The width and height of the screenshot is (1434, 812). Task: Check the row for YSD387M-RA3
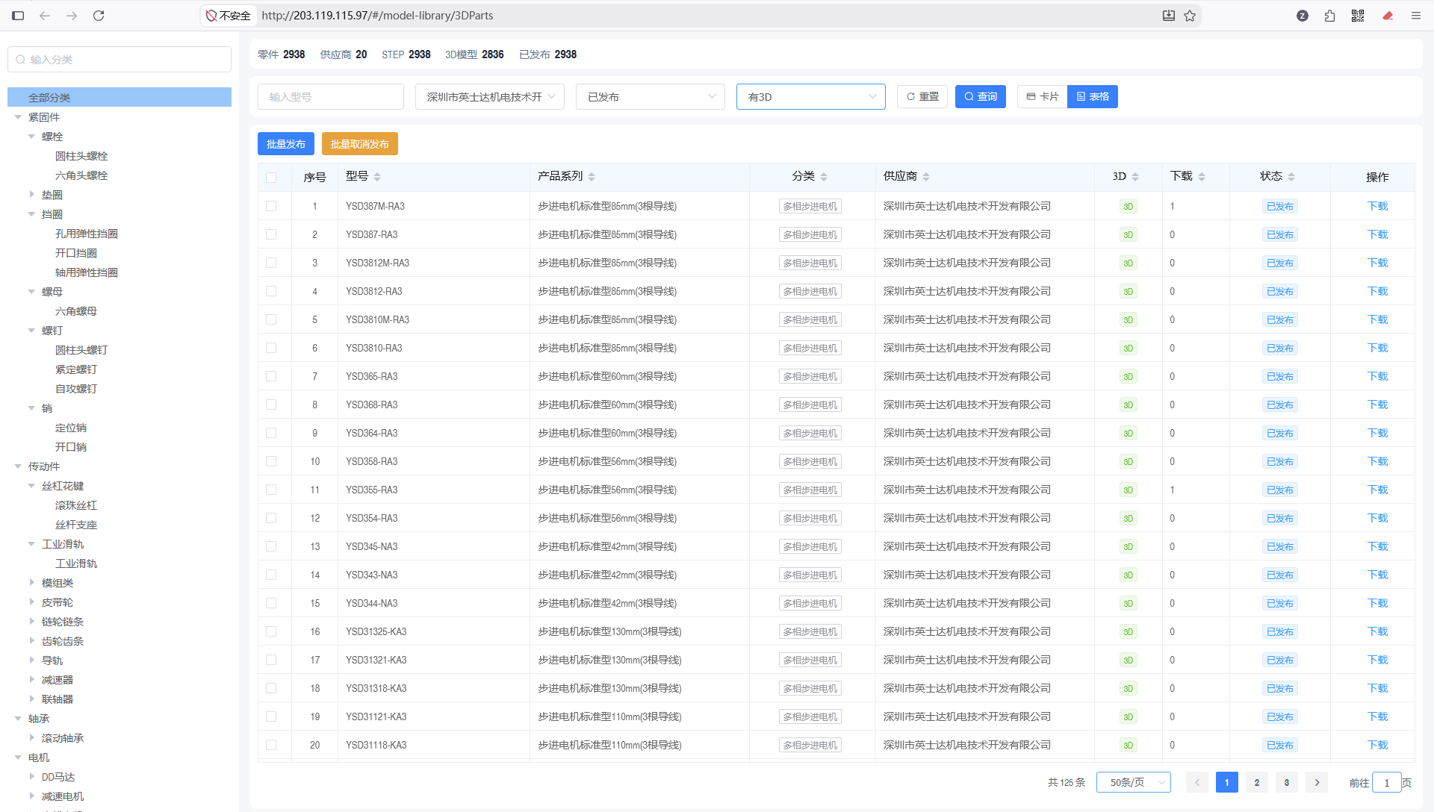(271, 206)
